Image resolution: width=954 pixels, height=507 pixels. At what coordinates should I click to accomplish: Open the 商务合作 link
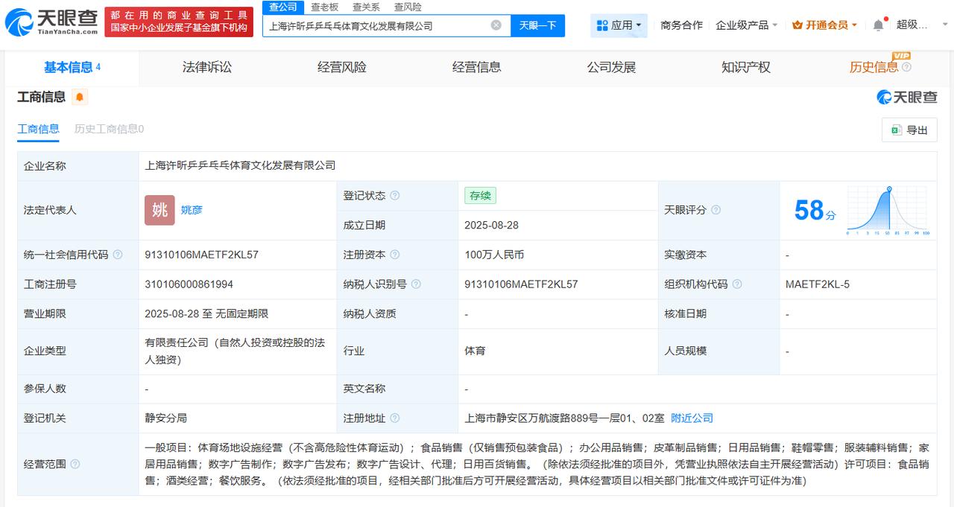pos(681,25)
